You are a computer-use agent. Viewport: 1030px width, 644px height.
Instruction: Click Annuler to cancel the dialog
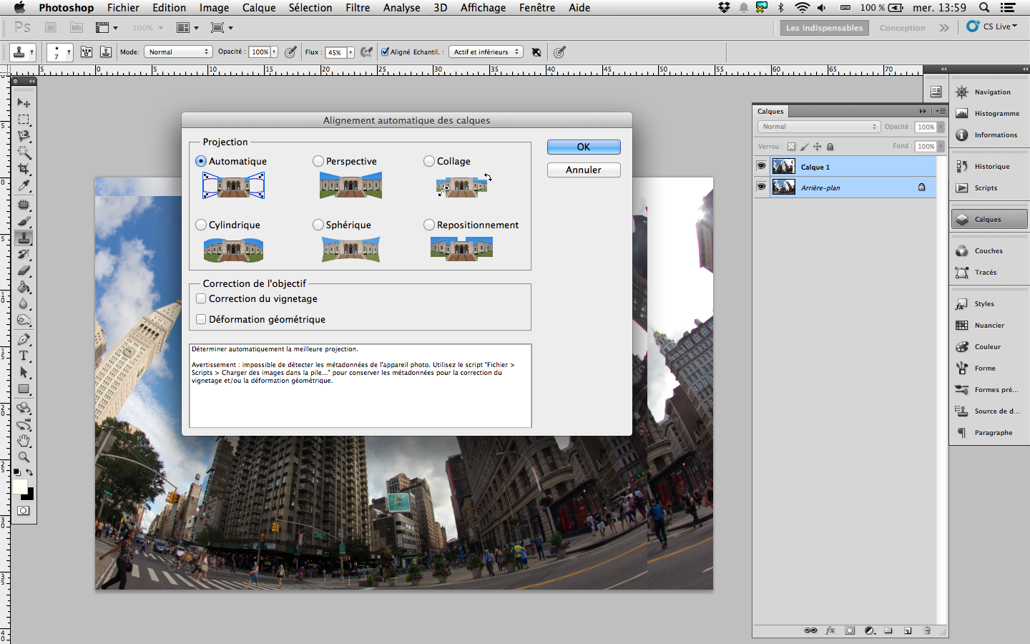(x=584, y=170)
